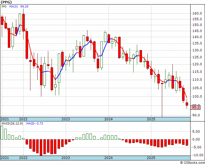Click the 150.0 price axis label
This screenshot has width=205, height=165.
(x=197, y=25)
